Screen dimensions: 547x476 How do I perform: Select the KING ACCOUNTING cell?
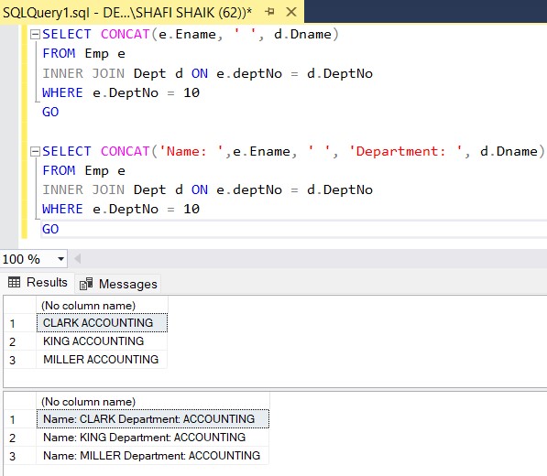[x=102, y=341]
